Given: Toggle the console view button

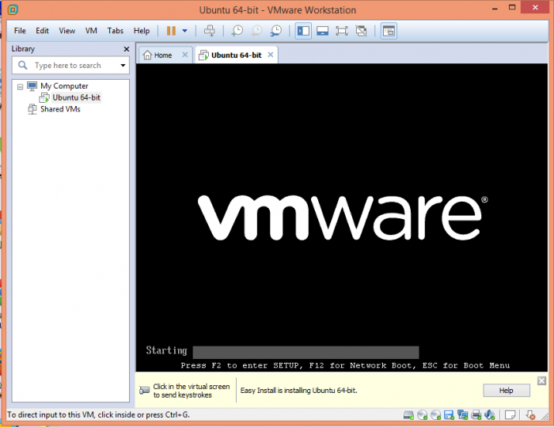Looking at the screenshot, I should (x=389, y=31).
